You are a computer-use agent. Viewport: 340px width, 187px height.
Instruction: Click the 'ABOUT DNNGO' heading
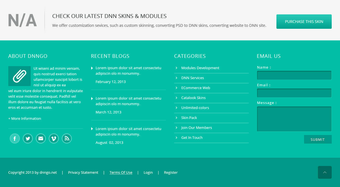point(28,56)
